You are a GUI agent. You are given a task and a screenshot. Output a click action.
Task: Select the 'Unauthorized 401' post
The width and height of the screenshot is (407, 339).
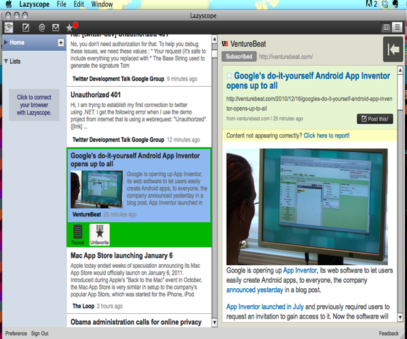pyautogui.click(x=139, y=117)
